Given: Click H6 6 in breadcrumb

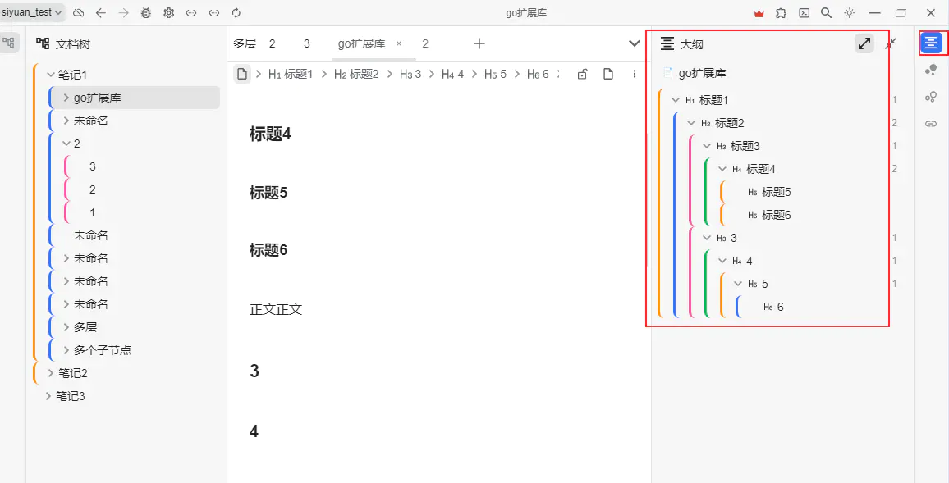Looking at the screenshot, I should click(538, 74).
